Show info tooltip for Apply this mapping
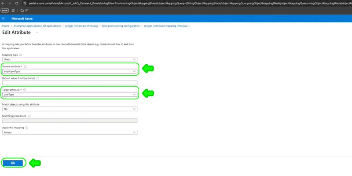 point(27,128)
